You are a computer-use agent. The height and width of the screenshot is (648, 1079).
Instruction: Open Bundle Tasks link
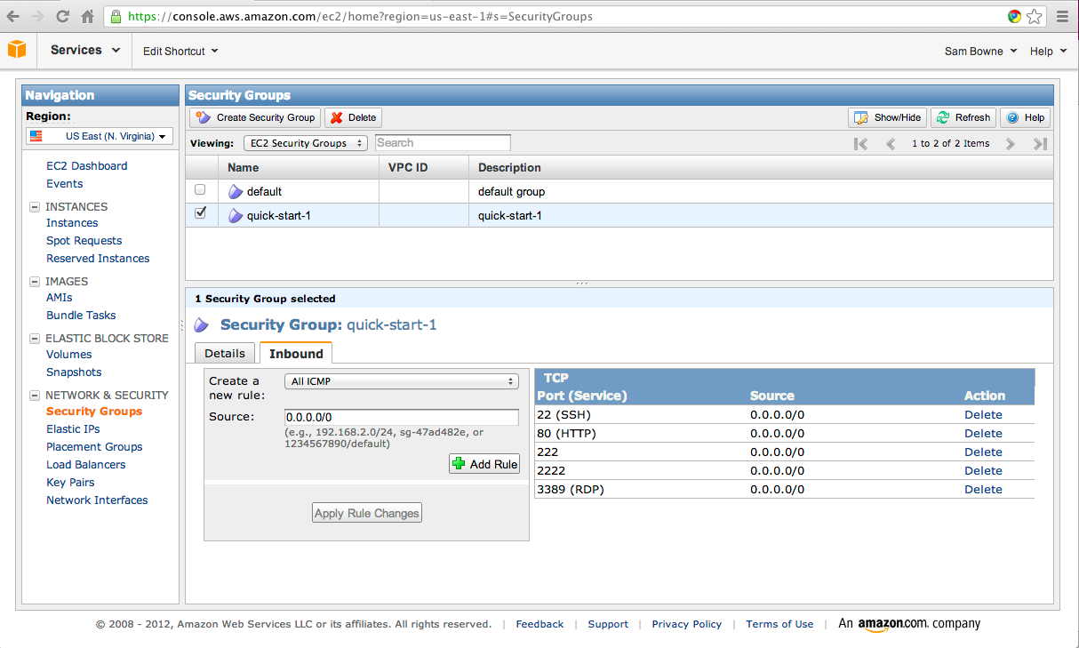click(81, 316)
